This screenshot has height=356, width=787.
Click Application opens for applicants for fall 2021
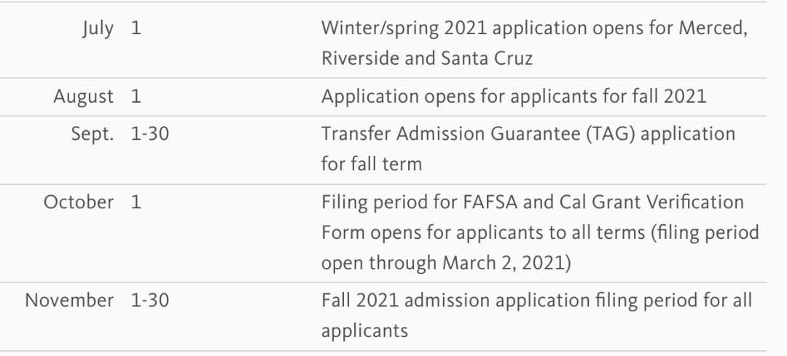(x=513, y=96)
